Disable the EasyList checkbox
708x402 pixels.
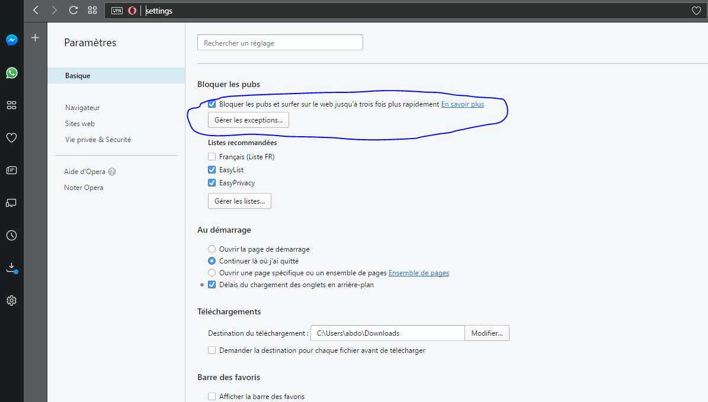click(x=212, y=170)
